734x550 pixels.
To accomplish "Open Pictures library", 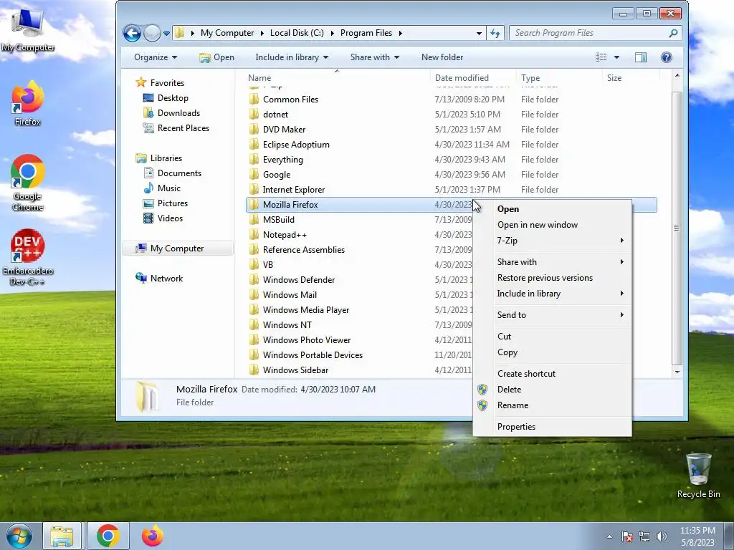I will [x=166, y=203].
